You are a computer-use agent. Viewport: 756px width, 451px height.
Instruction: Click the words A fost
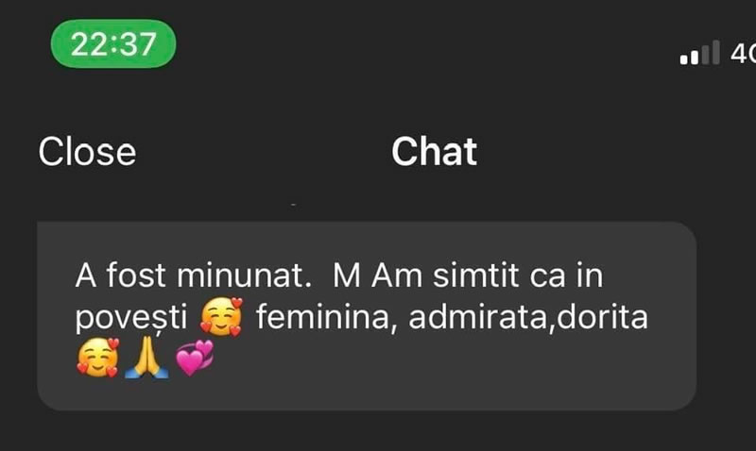pyautogui.click(x=121, y=276)
